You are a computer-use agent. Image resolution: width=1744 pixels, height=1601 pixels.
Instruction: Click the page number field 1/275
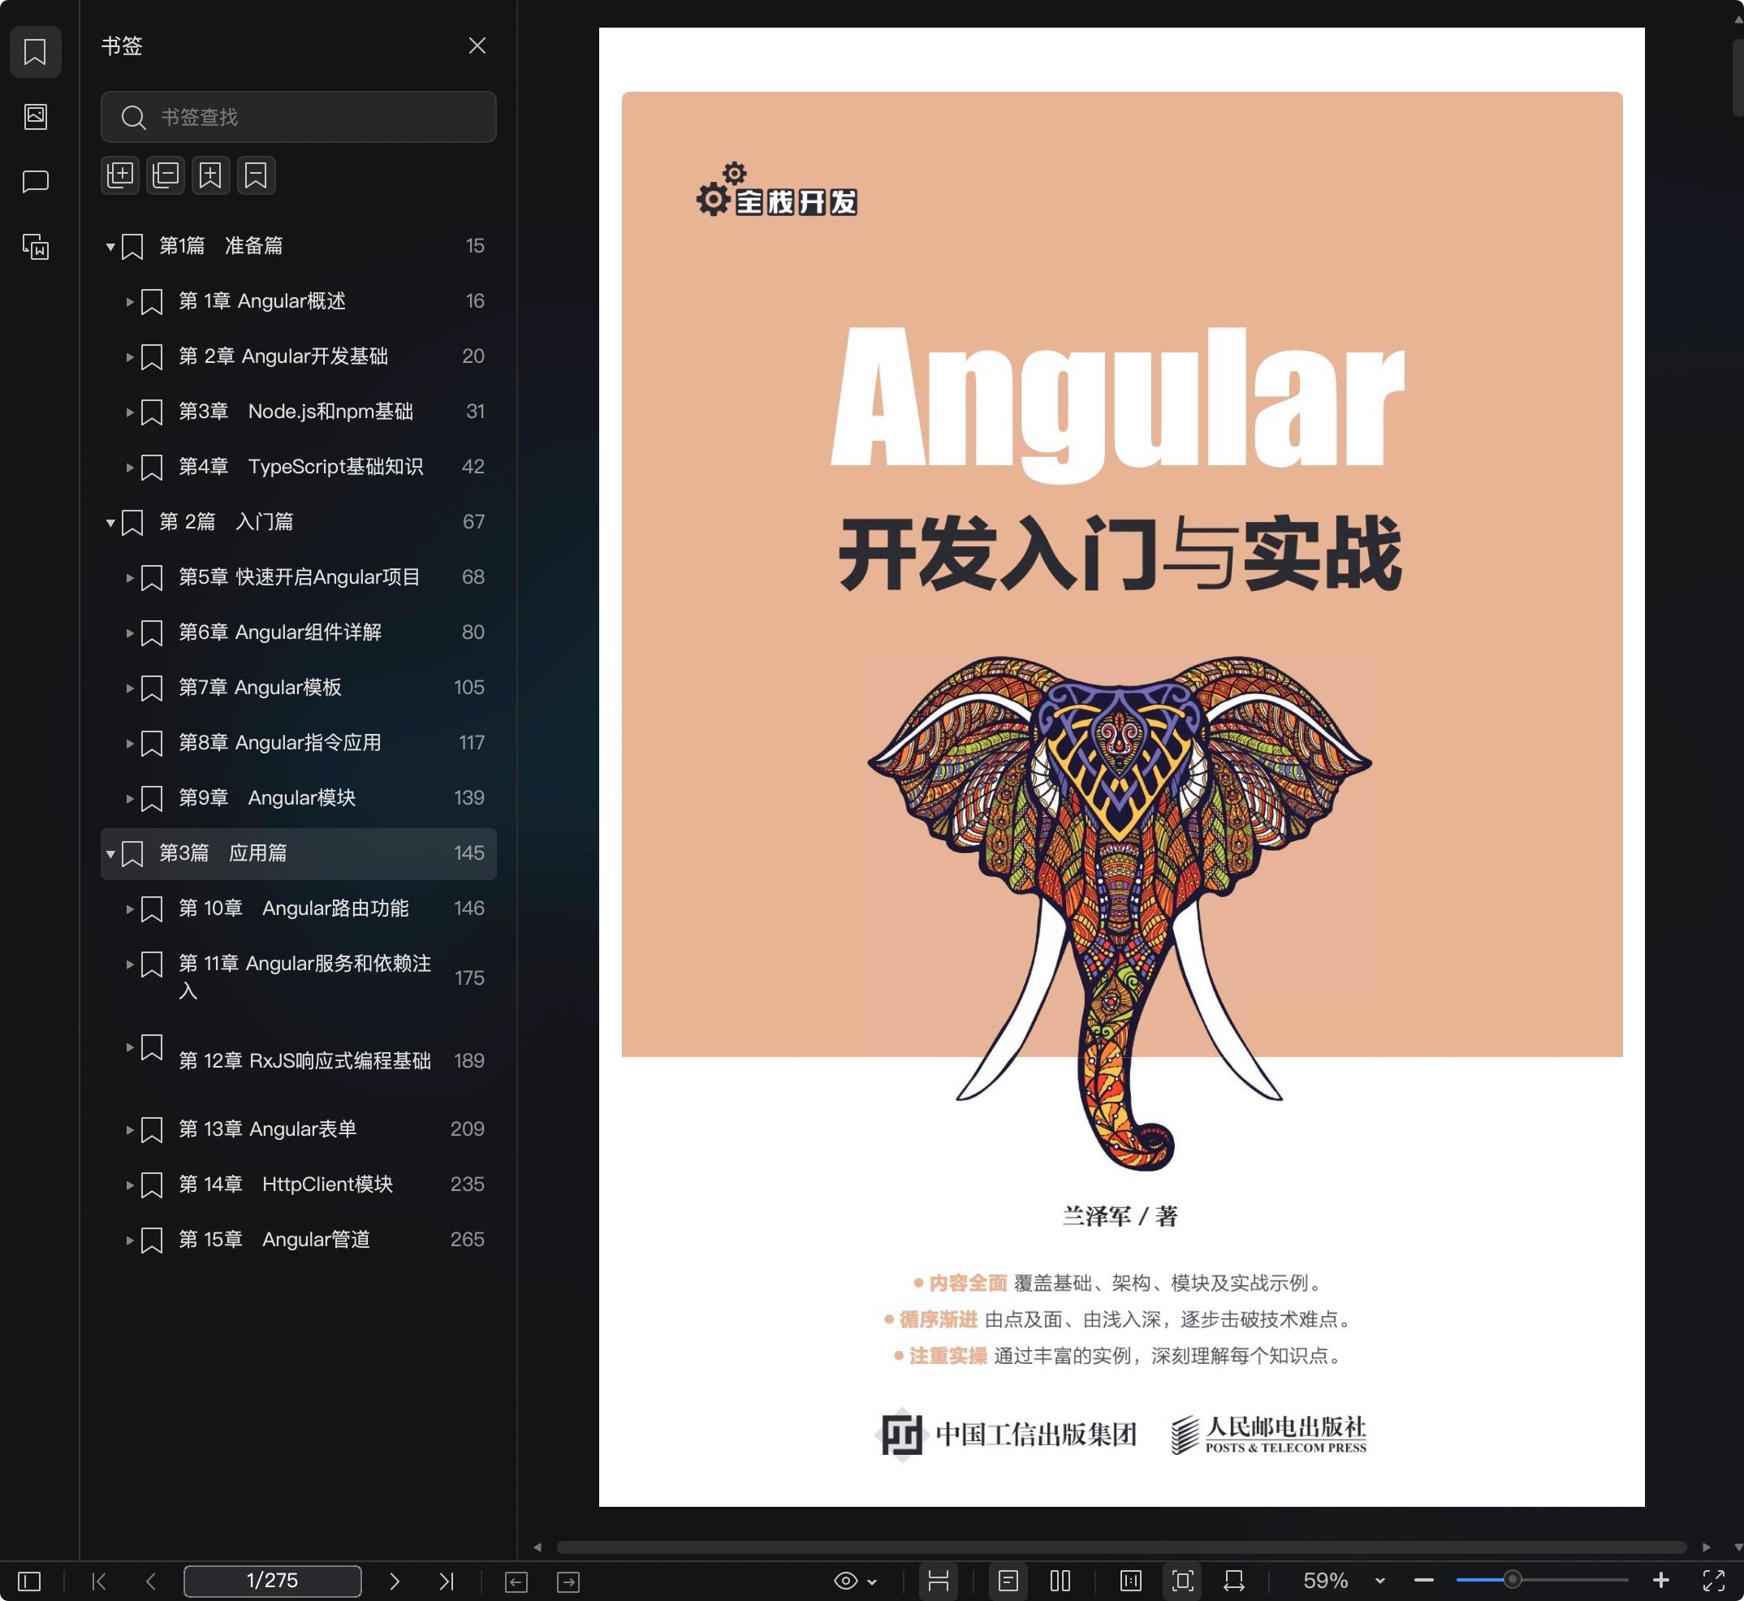(x=272, y=1580)
